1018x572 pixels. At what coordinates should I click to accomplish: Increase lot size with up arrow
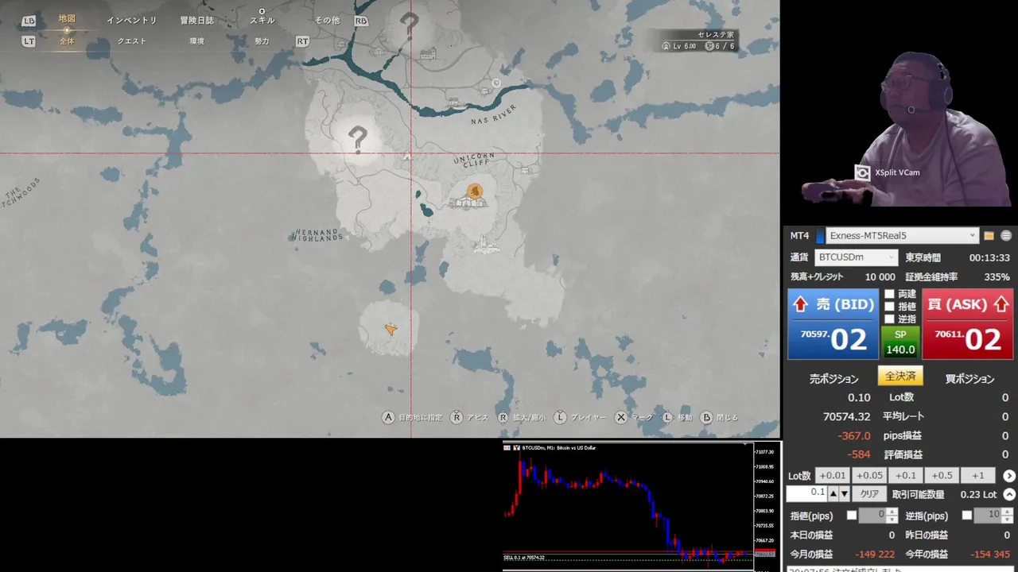point(833,494)
